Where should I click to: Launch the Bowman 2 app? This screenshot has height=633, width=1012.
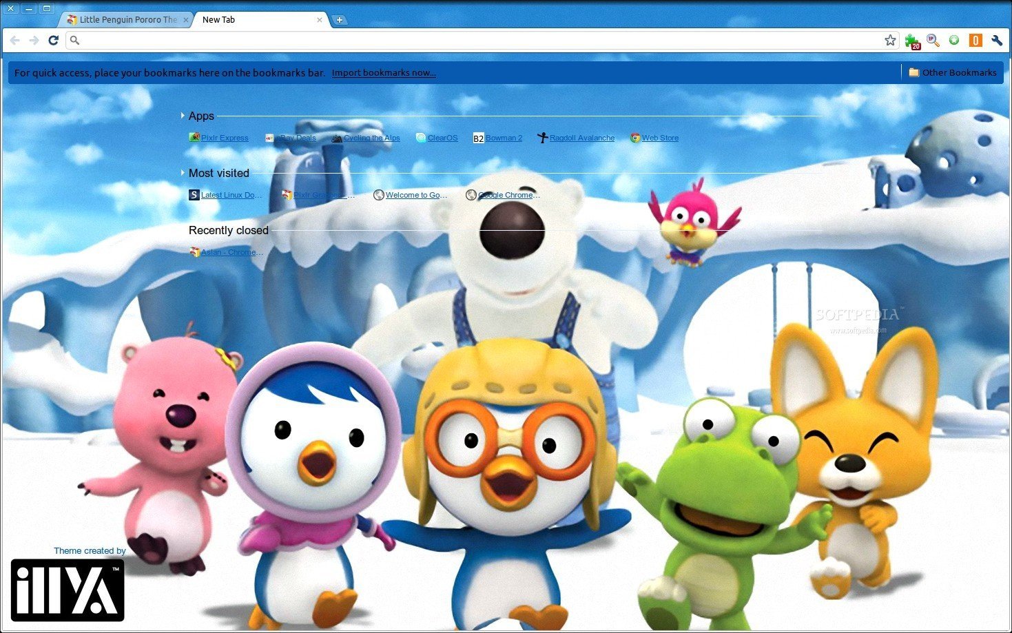(x=503, y=138)
